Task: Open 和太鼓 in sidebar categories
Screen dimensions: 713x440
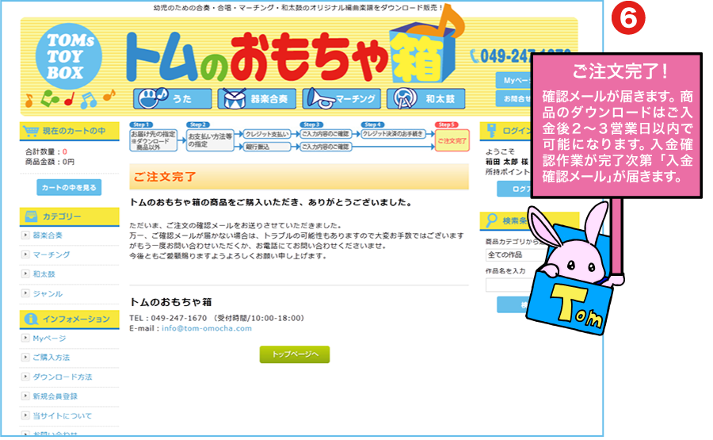Action: [x=44, y=274]
